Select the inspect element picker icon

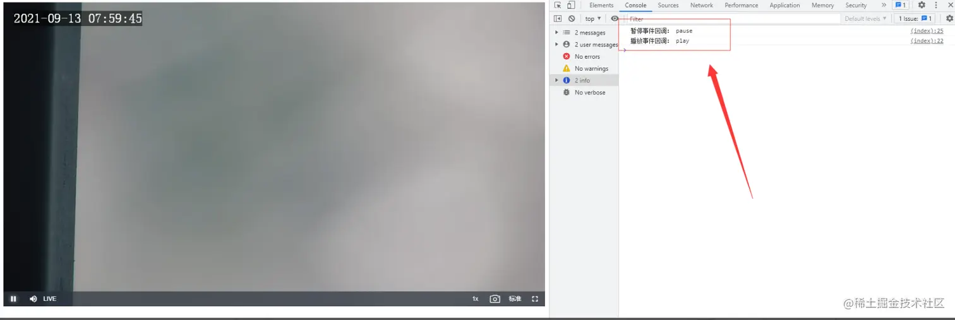coord(558,5)
